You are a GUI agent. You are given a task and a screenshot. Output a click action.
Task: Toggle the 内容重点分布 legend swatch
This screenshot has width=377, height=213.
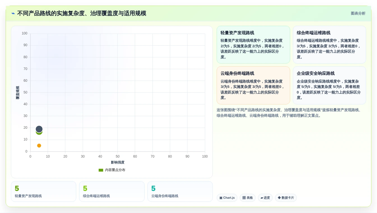(101, 170)
